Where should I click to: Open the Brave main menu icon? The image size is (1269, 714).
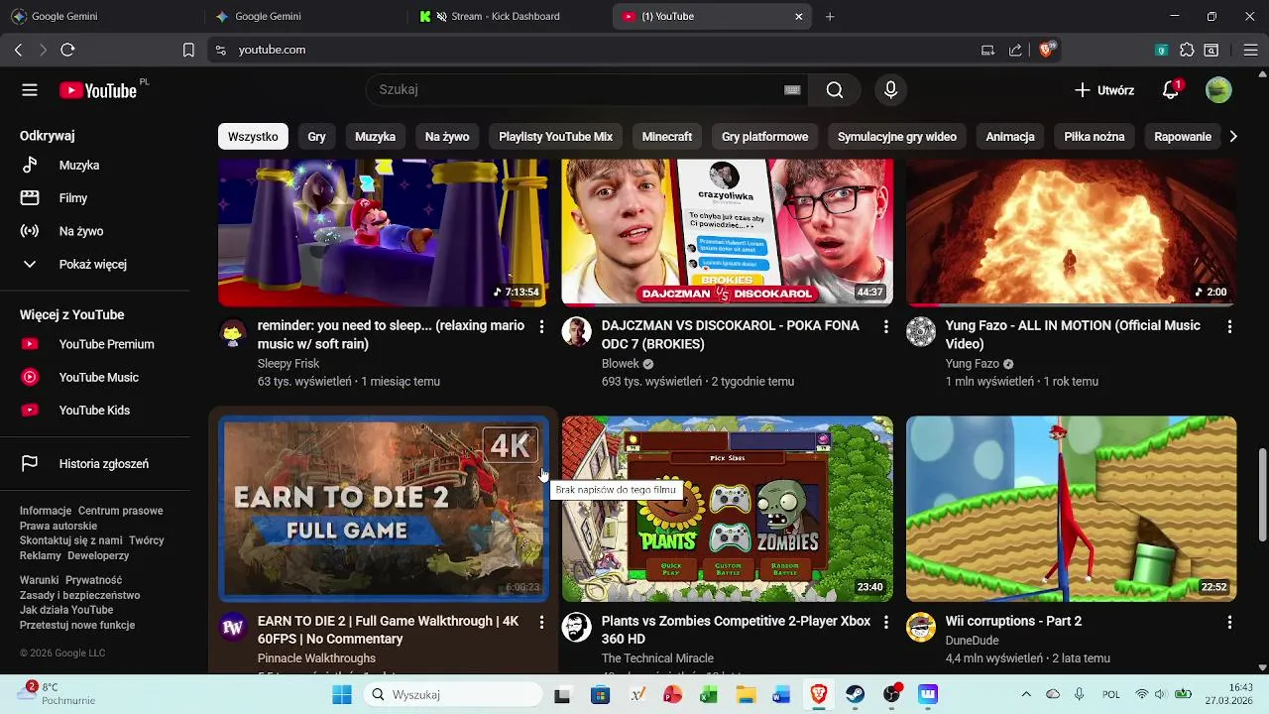click(x=1249, y=50)
